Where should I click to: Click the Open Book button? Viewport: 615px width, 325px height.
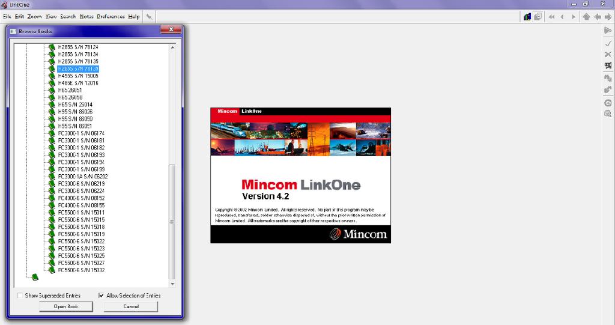[x=66, y=306]
